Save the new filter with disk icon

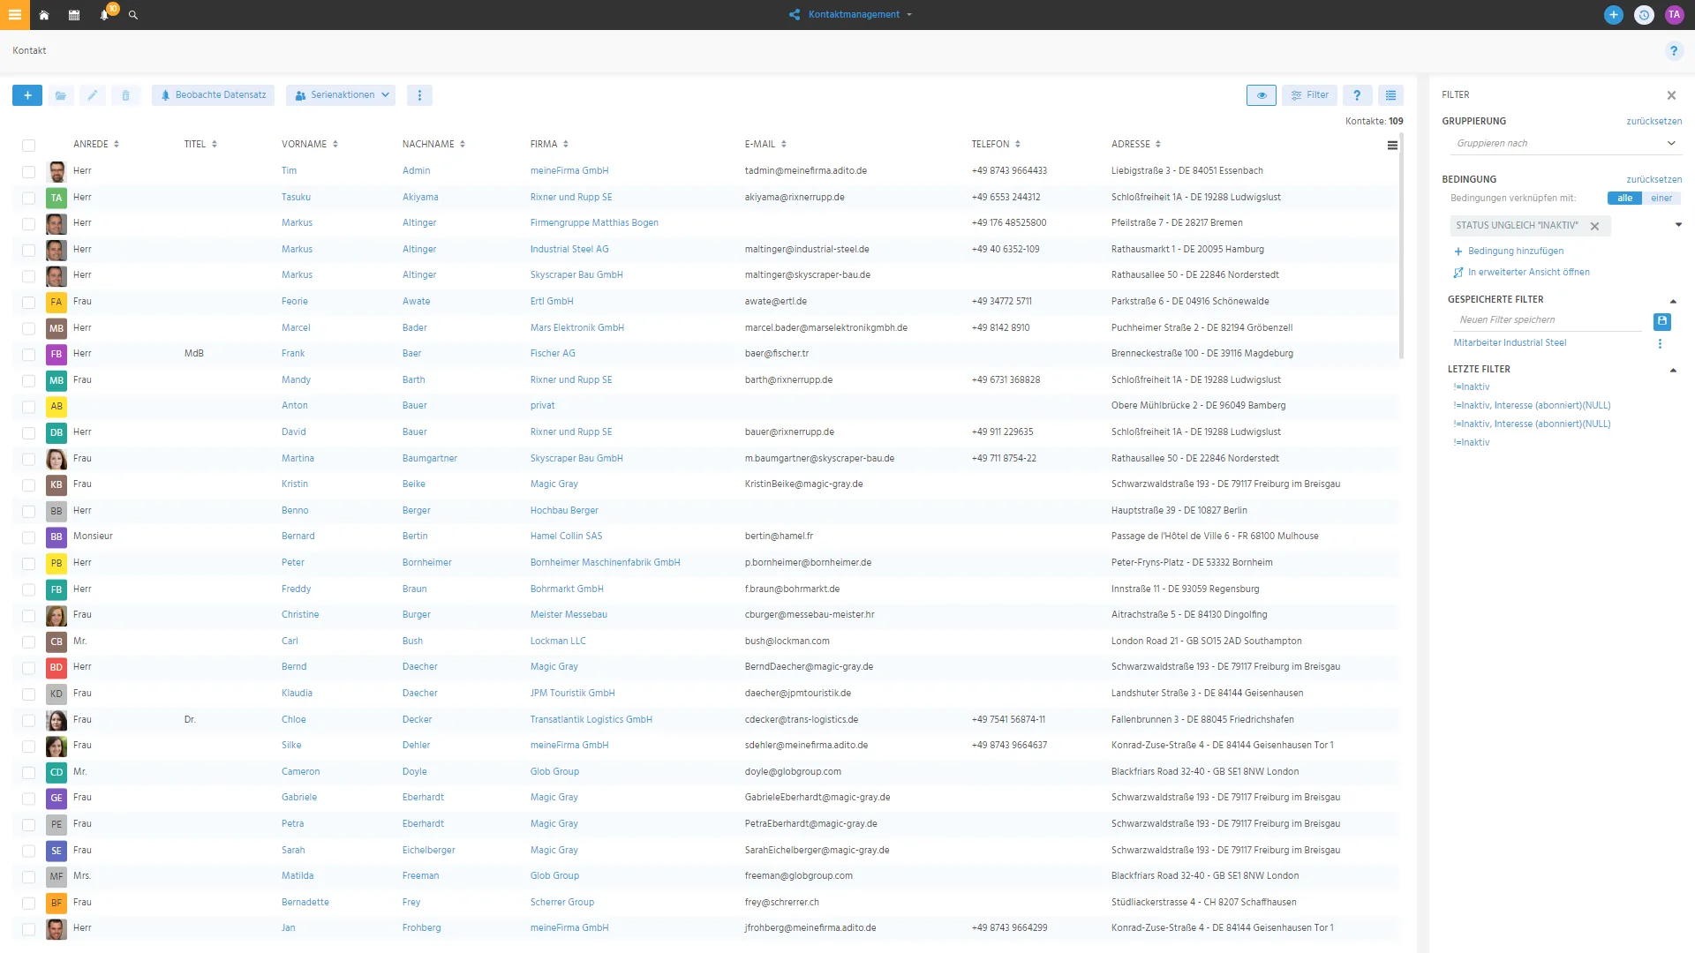point(1661,321)
